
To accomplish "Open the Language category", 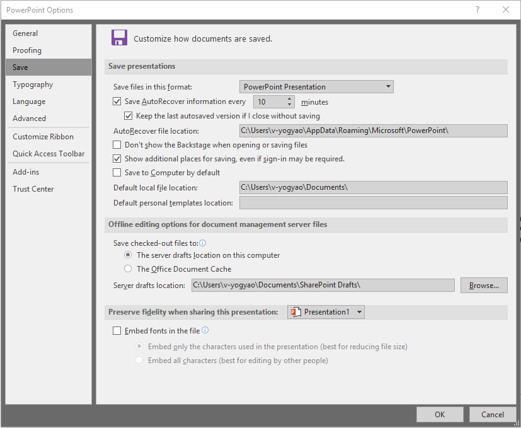I will (x=49, y=101).
